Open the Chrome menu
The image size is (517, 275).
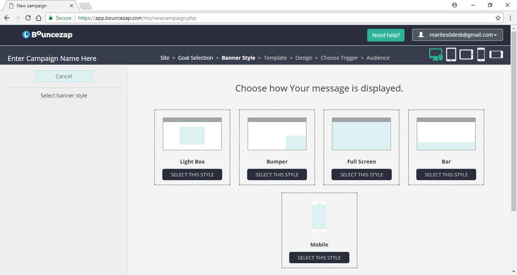pyautogui.click(x=509, y=18)
